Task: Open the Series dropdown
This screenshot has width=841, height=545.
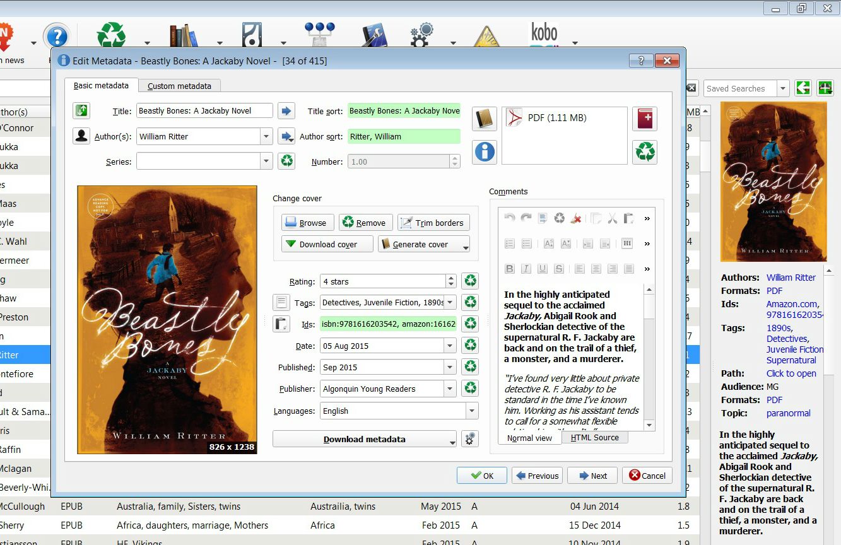Action: coord(268,161)
